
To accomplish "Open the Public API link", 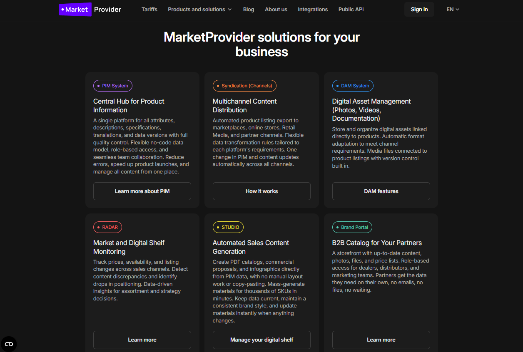I will (x=351, y=9).
